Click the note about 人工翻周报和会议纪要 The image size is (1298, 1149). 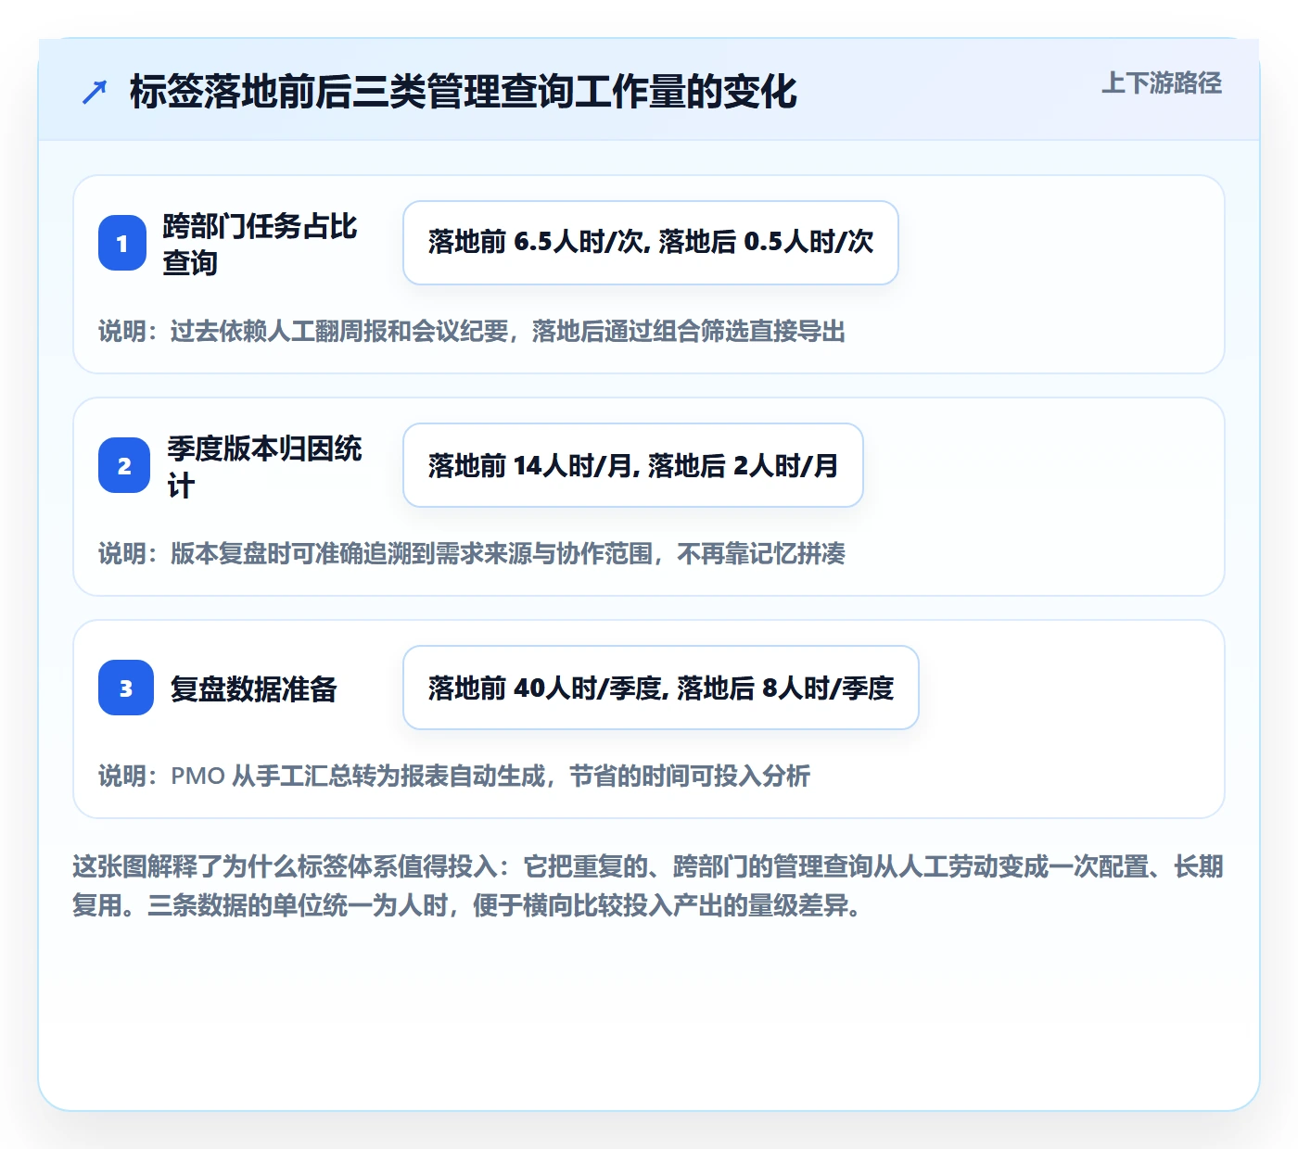[x=472, y=331]
